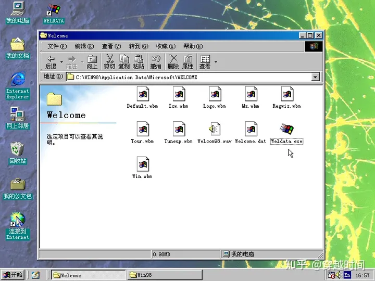Minimize the Welcome window
This screenshot has width=375, height=281.
coord(302,35)
